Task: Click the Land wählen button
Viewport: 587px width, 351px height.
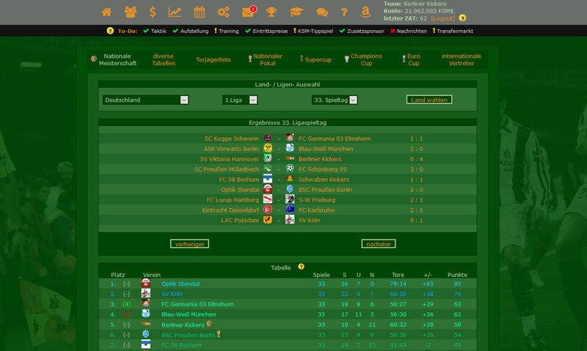Action: (x=429, y=100)
